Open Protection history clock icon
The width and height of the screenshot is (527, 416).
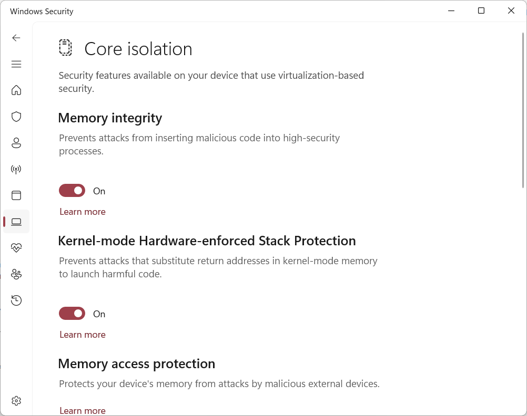click(16, 300)
